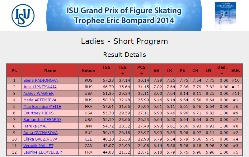Viewport: 249px width, 157px height.
Task: Click the PCS column header
Action: click(142, 70)
